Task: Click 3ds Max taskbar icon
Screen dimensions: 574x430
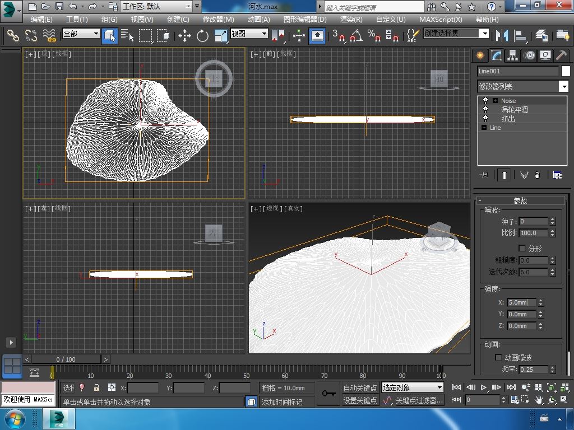Action: pos(59,419)
